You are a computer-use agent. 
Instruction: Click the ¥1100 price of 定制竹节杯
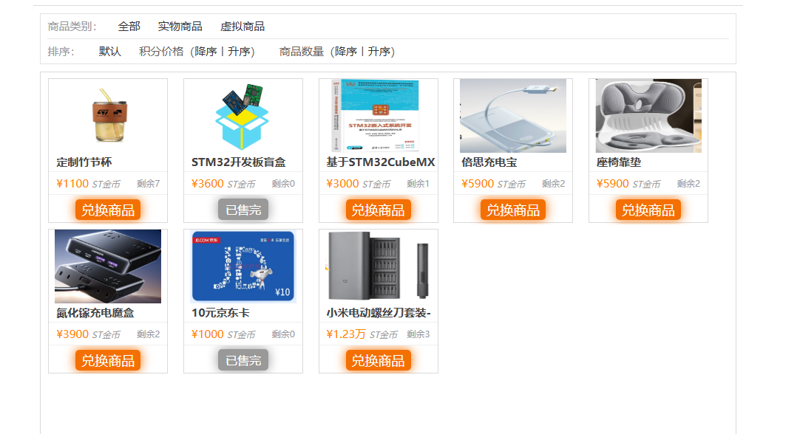coord(72,184)
